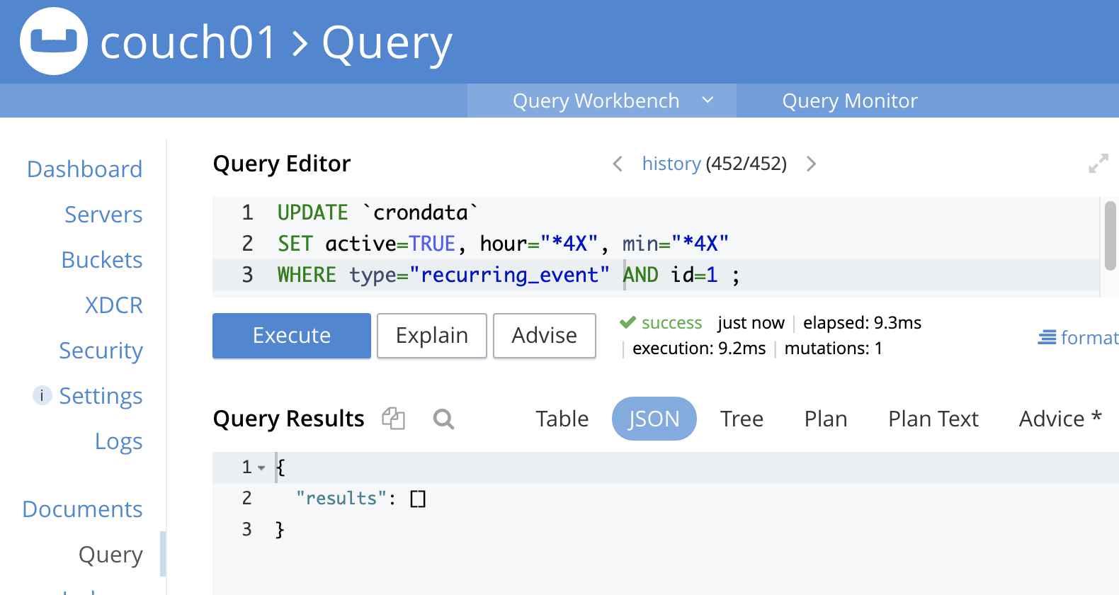Switch results view to Table
Image resolution: width=1119 pixels, height=595 pixels.
562,419
